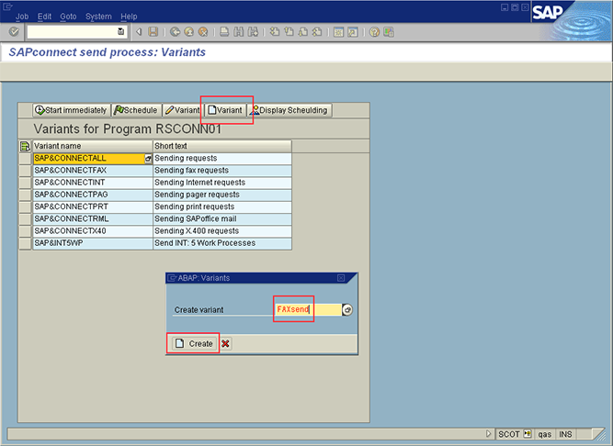Click the Previous page icon

pos(289,31)
